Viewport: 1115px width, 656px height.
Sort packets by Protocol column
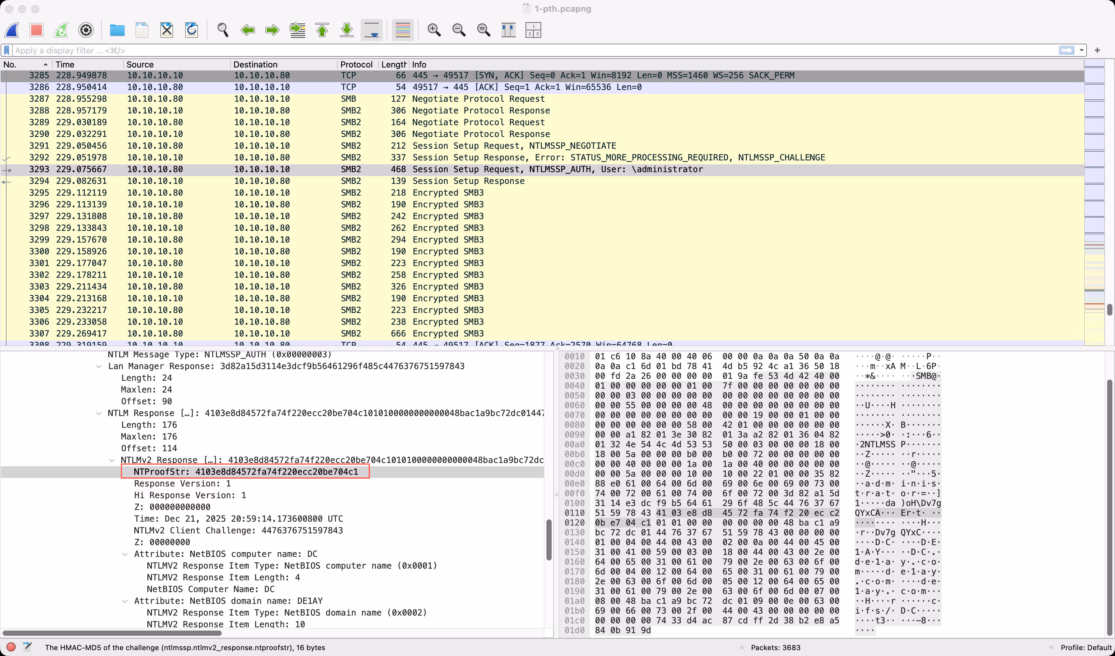click(358, 65)
